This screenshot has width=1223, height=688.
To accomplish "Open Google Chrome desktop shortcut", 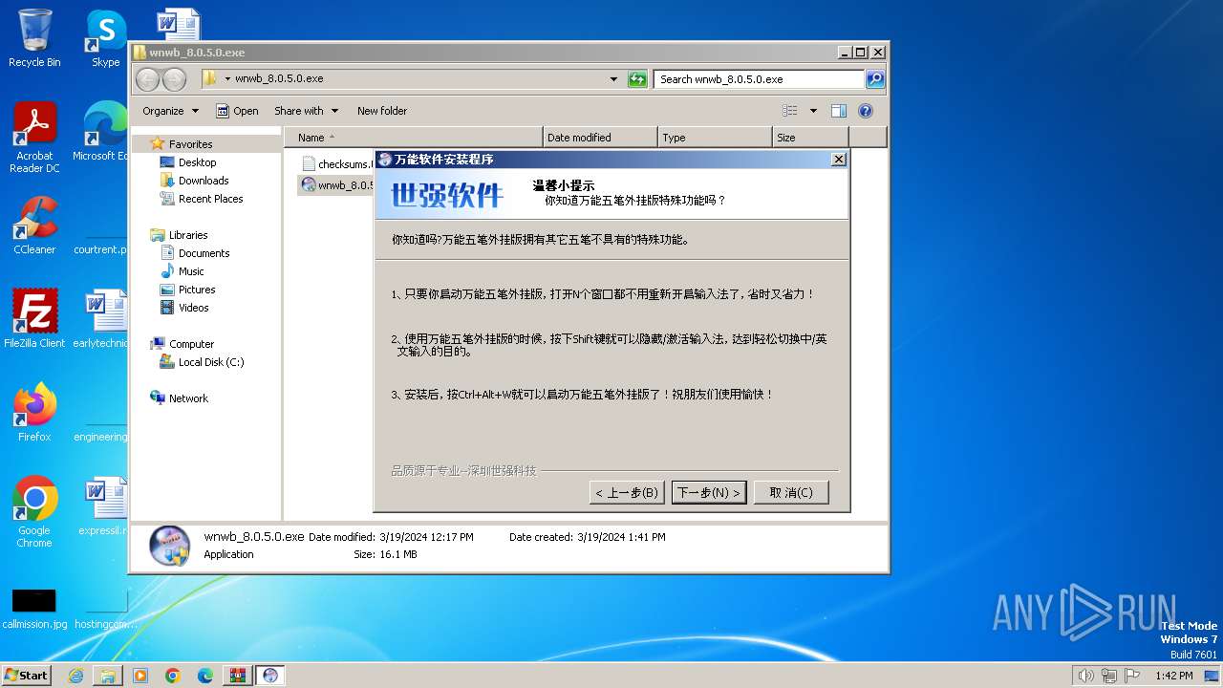I will click(34, 511).
